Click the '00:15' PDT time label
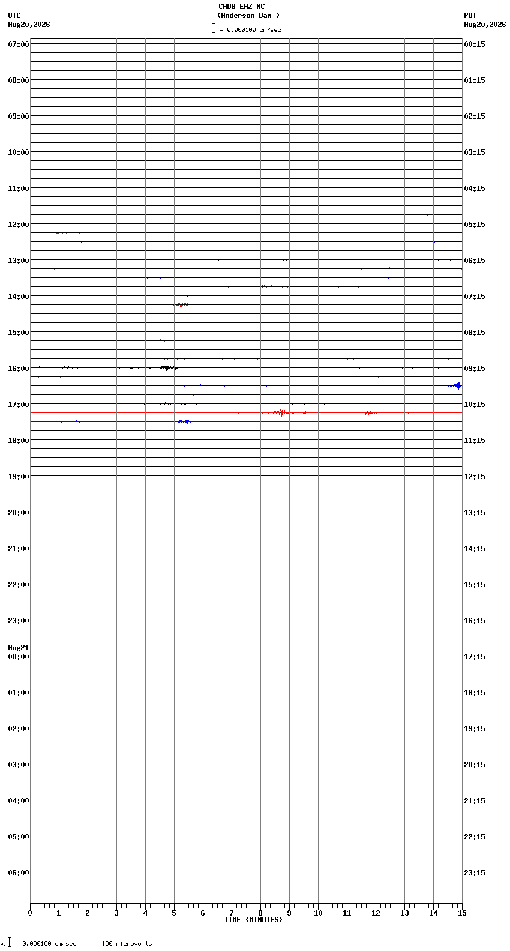This screenshot has height=951, width=510. pyautogui.click(x=475, y=44)
